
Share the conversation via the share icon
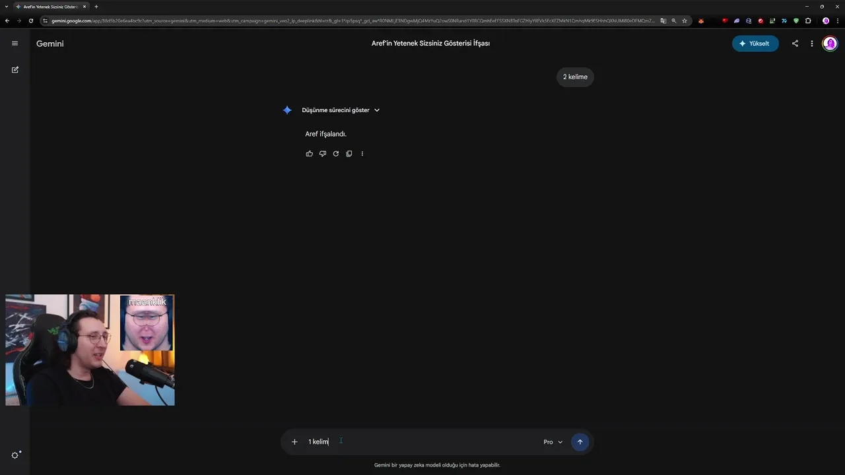click(795, 44)
